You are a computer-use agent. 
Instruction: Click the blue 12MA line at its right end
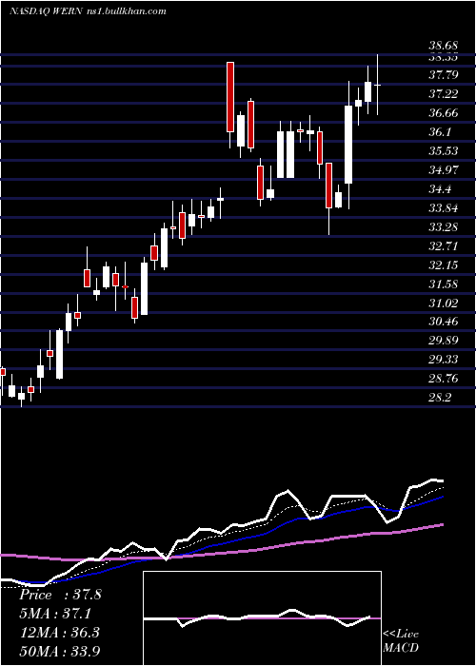440,498
